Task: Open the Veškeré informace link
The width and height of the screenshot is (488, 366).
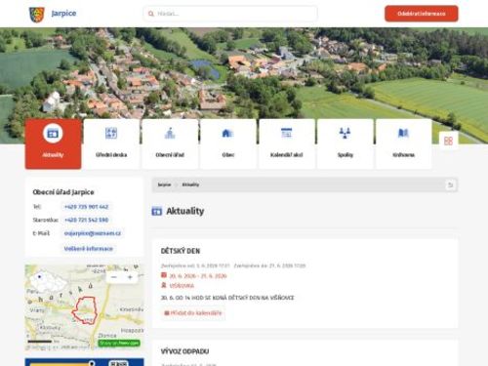Action: [89, 249]
